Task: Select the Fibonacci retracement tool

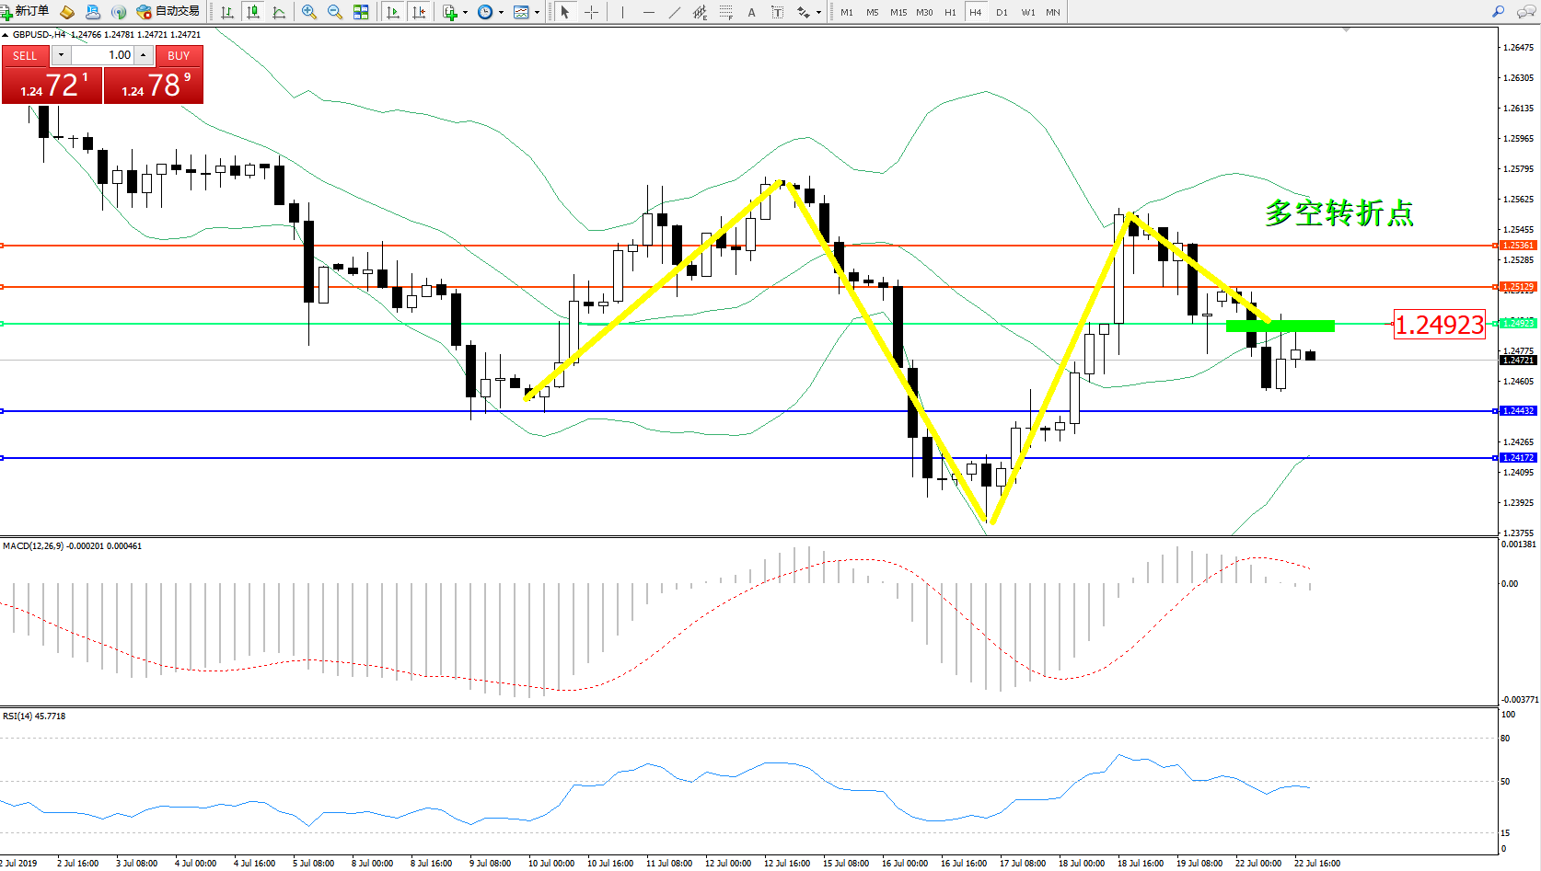Action: 726,12
